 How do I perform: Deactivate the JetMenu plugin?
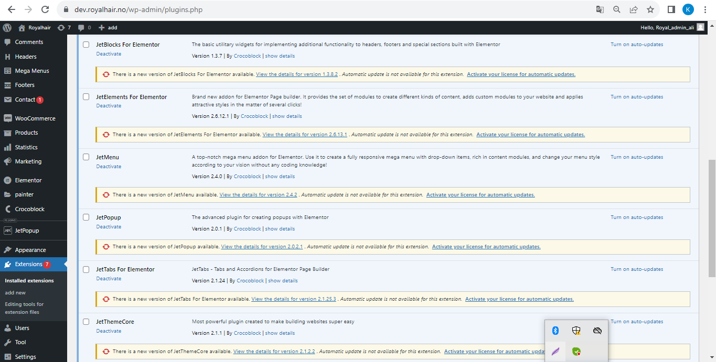click(109, 167)
